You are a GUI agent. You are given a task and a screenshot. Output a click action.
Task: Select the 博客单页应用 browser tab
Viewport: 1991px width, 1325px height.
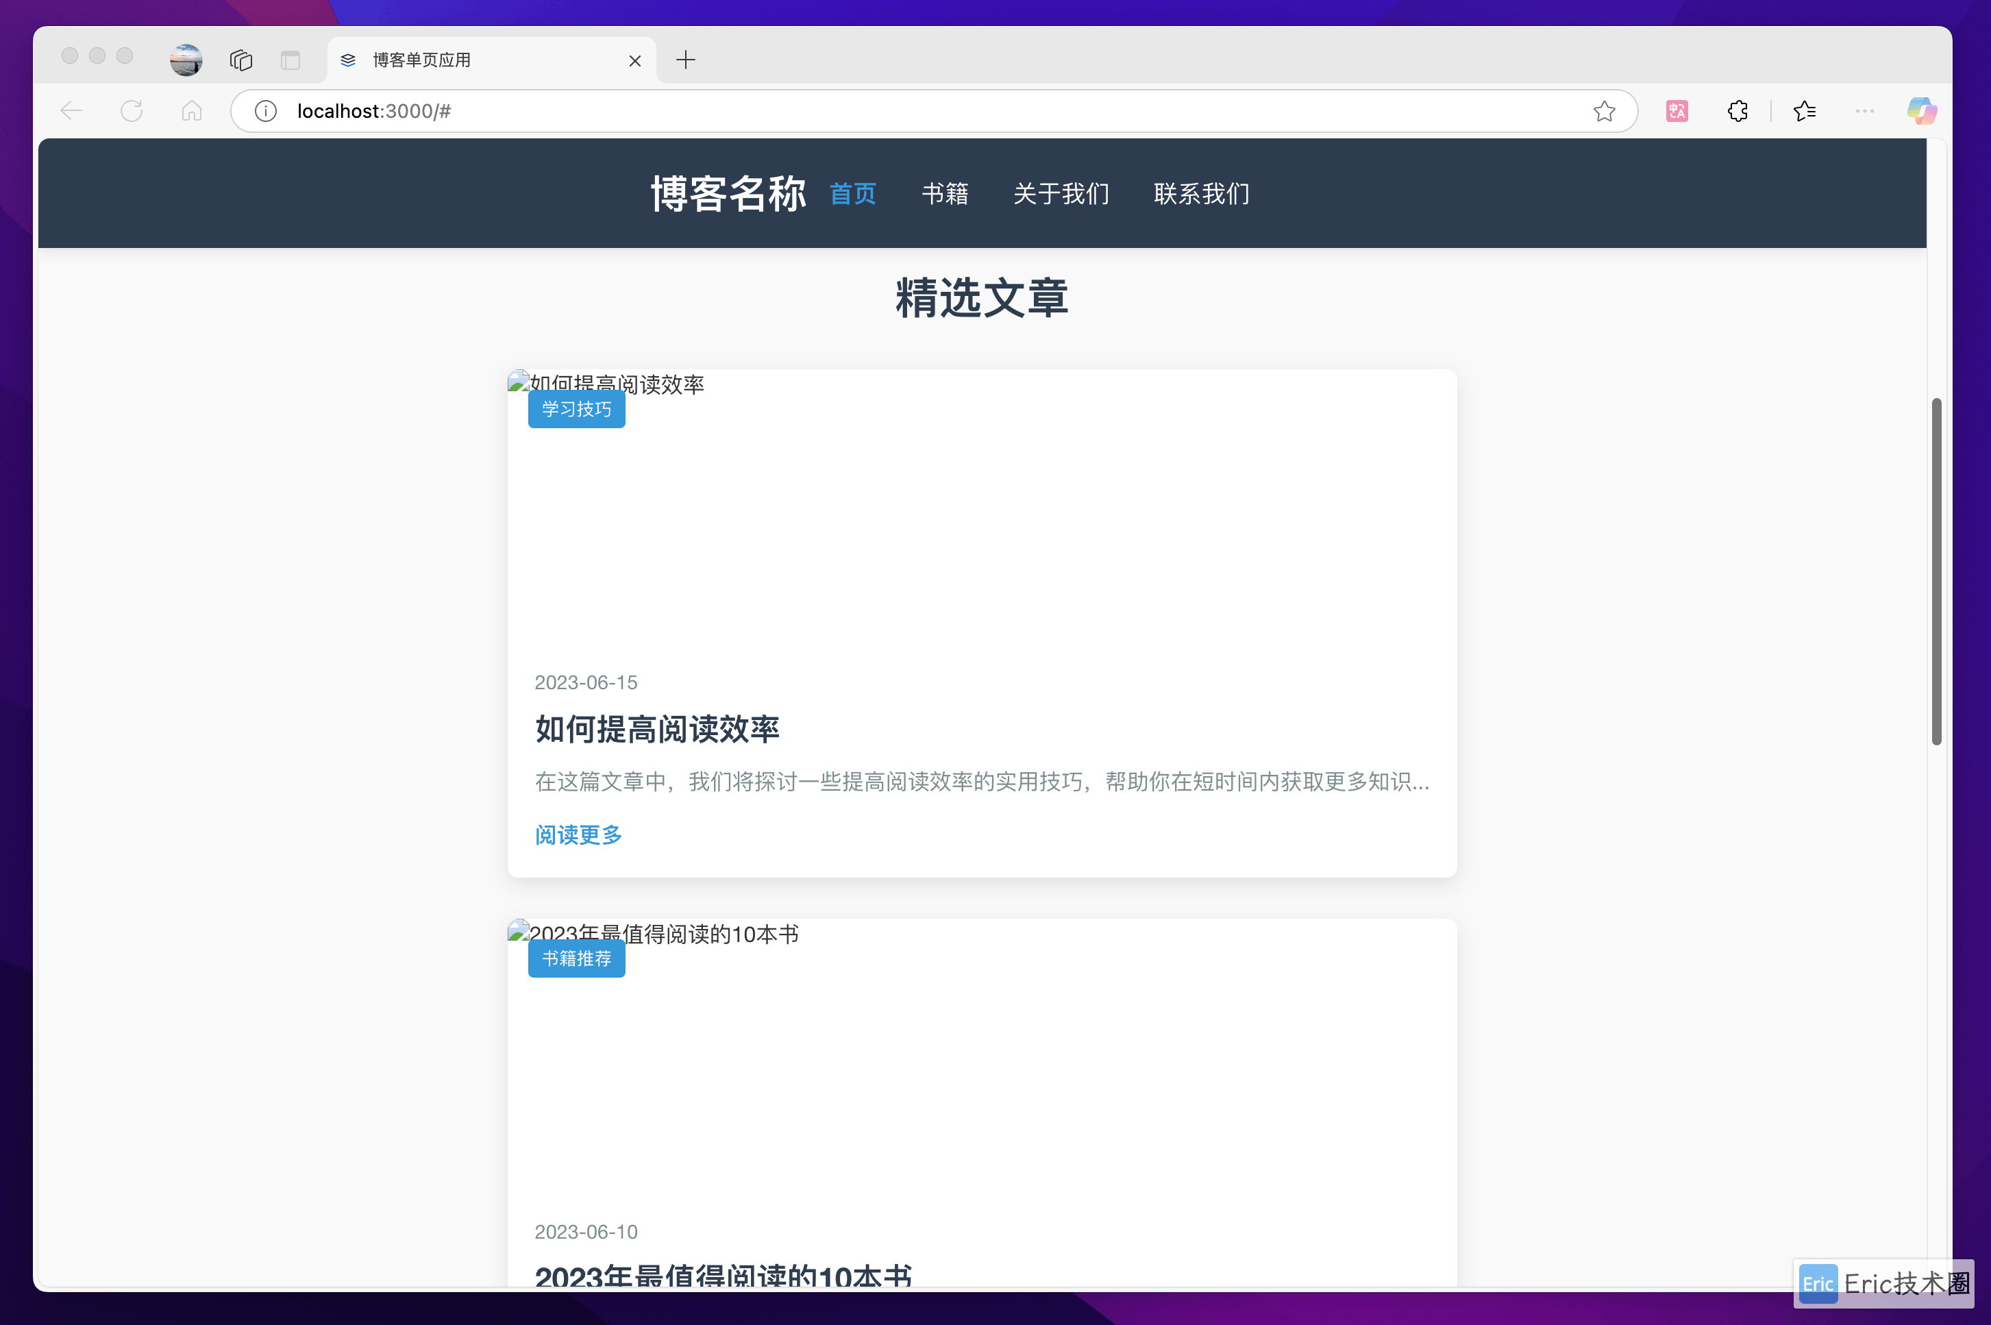point(491,60)
